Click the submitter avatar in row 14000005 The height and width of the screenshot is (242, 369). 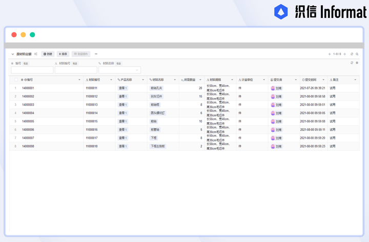[273, 122]
